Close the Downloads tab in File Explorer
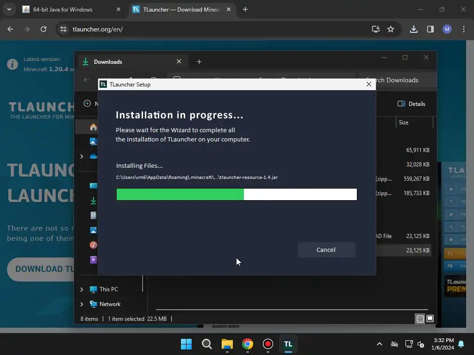Image resolution: width=474 pixels, height=355 pixels. pyautogui.click(x=179, y=61)
